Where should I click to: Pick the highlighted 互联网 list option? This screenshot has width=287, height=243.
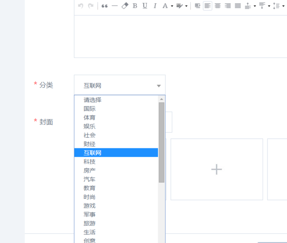[x=116, y=153]
